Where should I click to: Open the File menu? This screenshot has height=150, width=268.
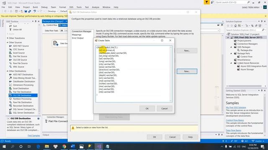click(x=3, y=7)
